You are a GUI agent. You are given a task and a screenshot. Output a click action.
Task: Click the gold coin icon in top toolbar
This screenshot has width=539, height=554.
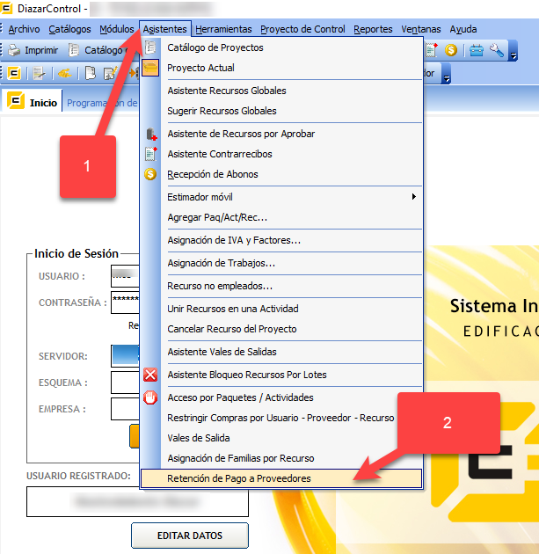[450, 50]
